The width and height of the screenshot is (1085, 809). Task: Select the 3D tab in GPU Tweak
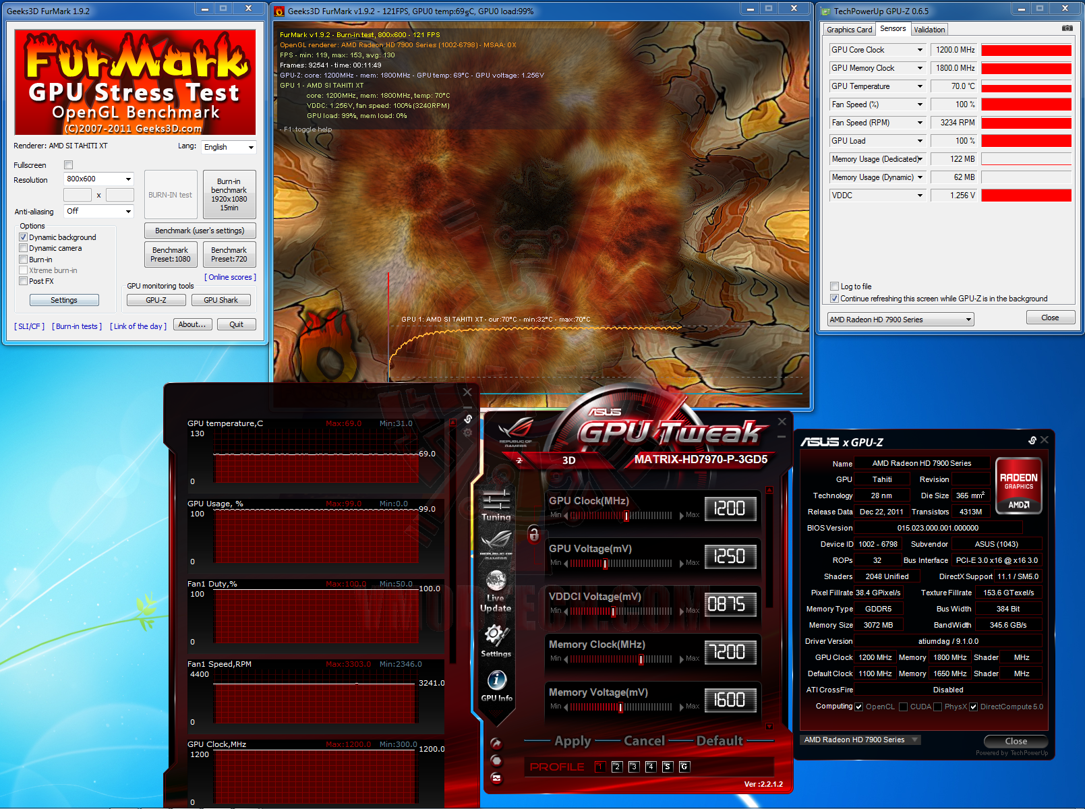568,460
